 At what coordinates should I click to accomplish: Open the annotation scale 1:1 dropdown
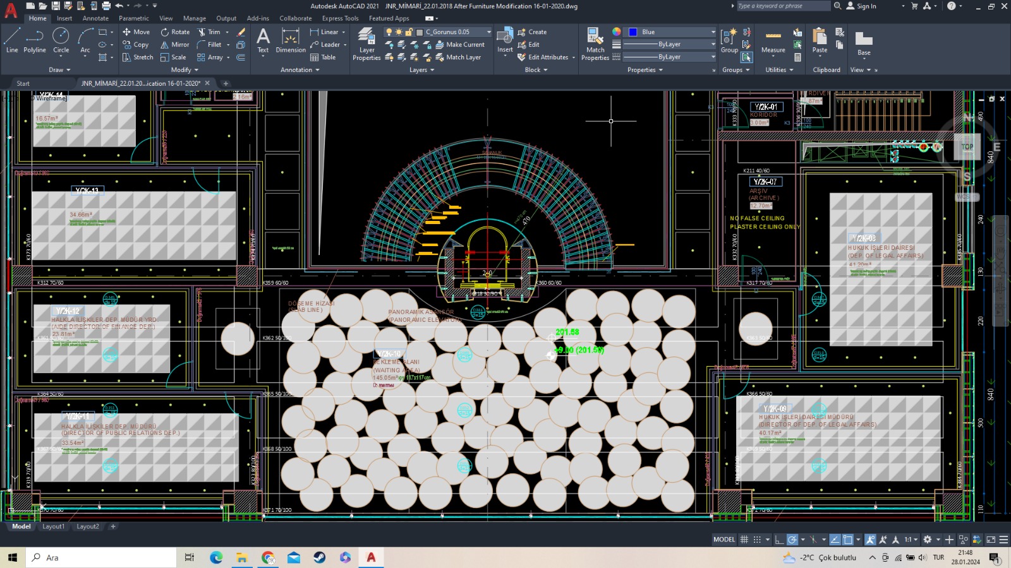click(911, 540)
